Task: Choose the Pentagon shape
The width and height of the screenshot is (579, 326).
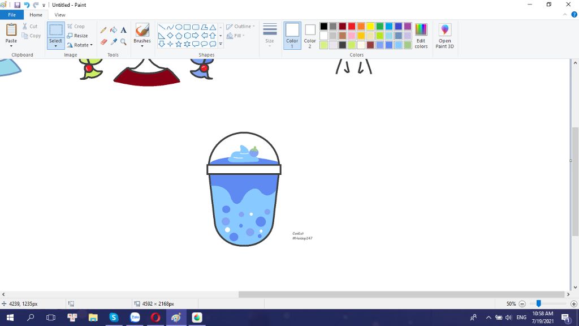Action: tap(178, 36)
